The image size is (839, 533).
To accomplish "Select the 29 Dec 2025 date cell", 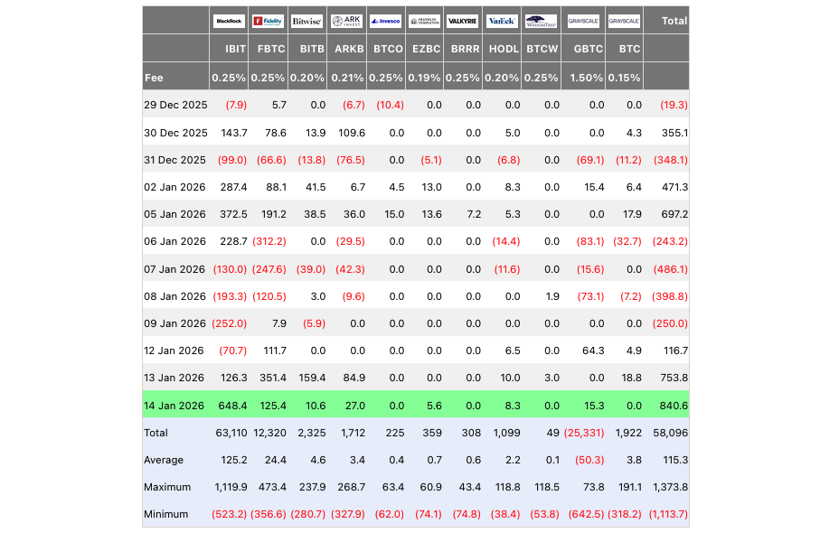I will click(175, 105).
